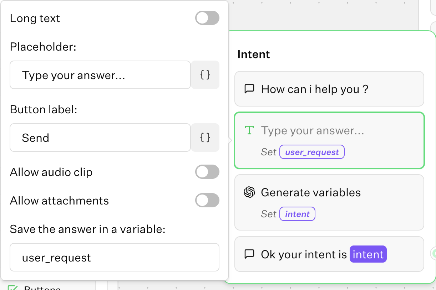Open variable picker beside the Placeholder field

[205, 75]
